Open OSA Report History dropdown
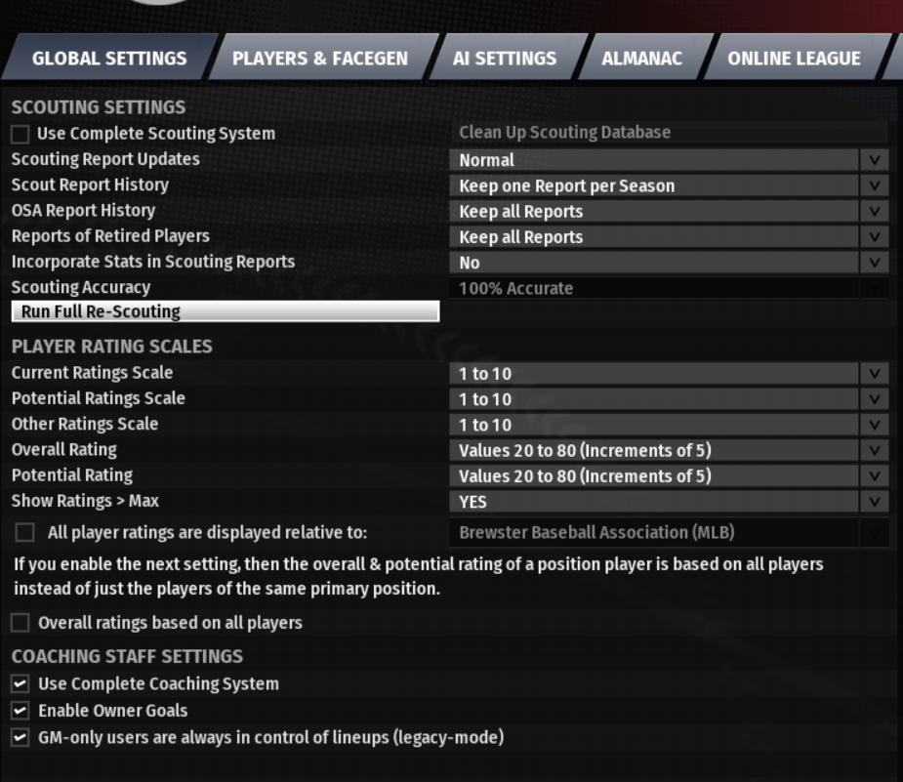The height and width of the screenshot is (782, 903). point(669,211)
